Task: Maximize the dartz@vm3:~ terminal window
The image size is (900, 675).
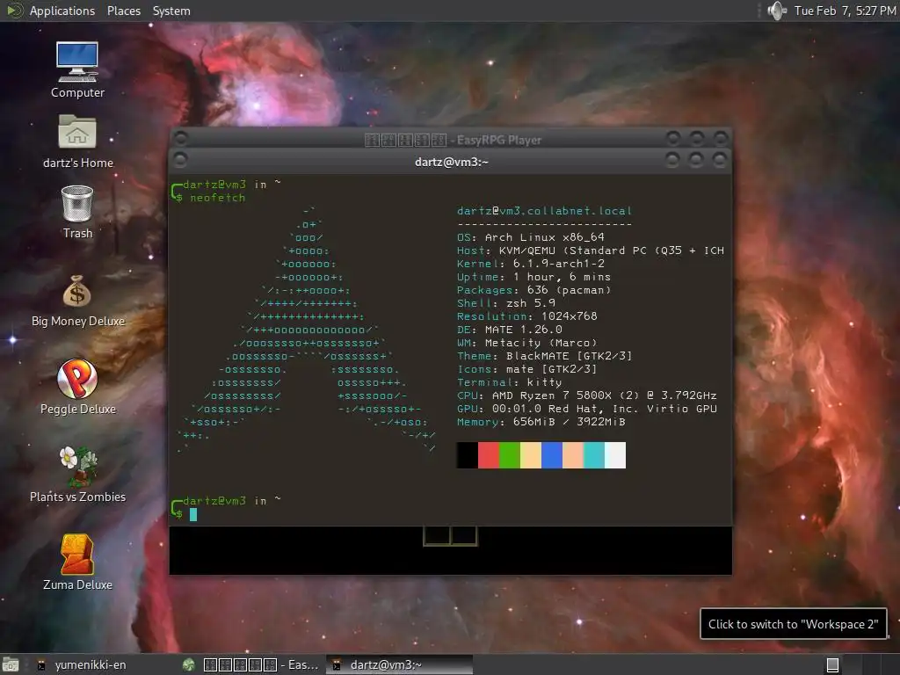Action: pos(696,160)
